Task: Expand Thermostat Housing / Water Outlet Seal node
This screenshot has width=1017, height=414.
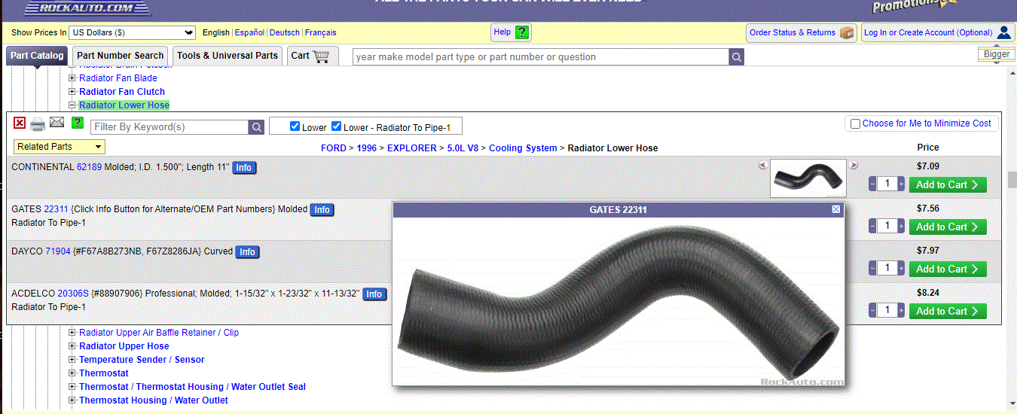Action: (x=72, y=387)
